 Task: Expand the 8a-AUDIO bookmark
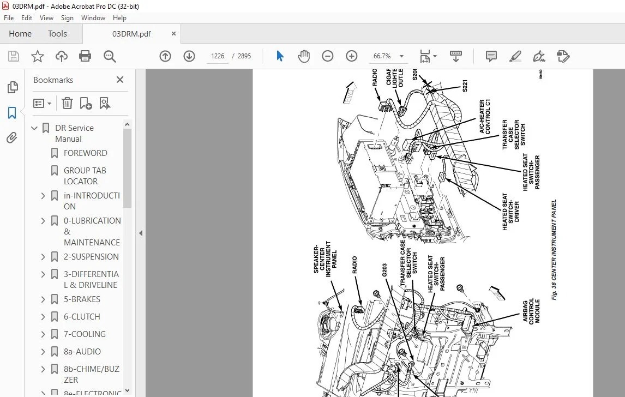[43, 352]
